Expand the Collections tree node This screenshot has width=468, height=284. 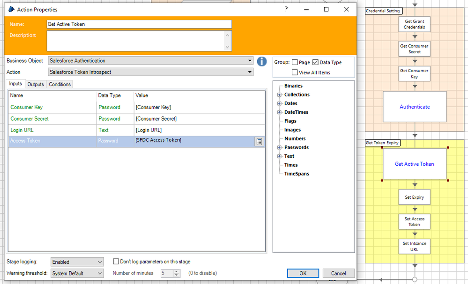(x=279, y=95)
